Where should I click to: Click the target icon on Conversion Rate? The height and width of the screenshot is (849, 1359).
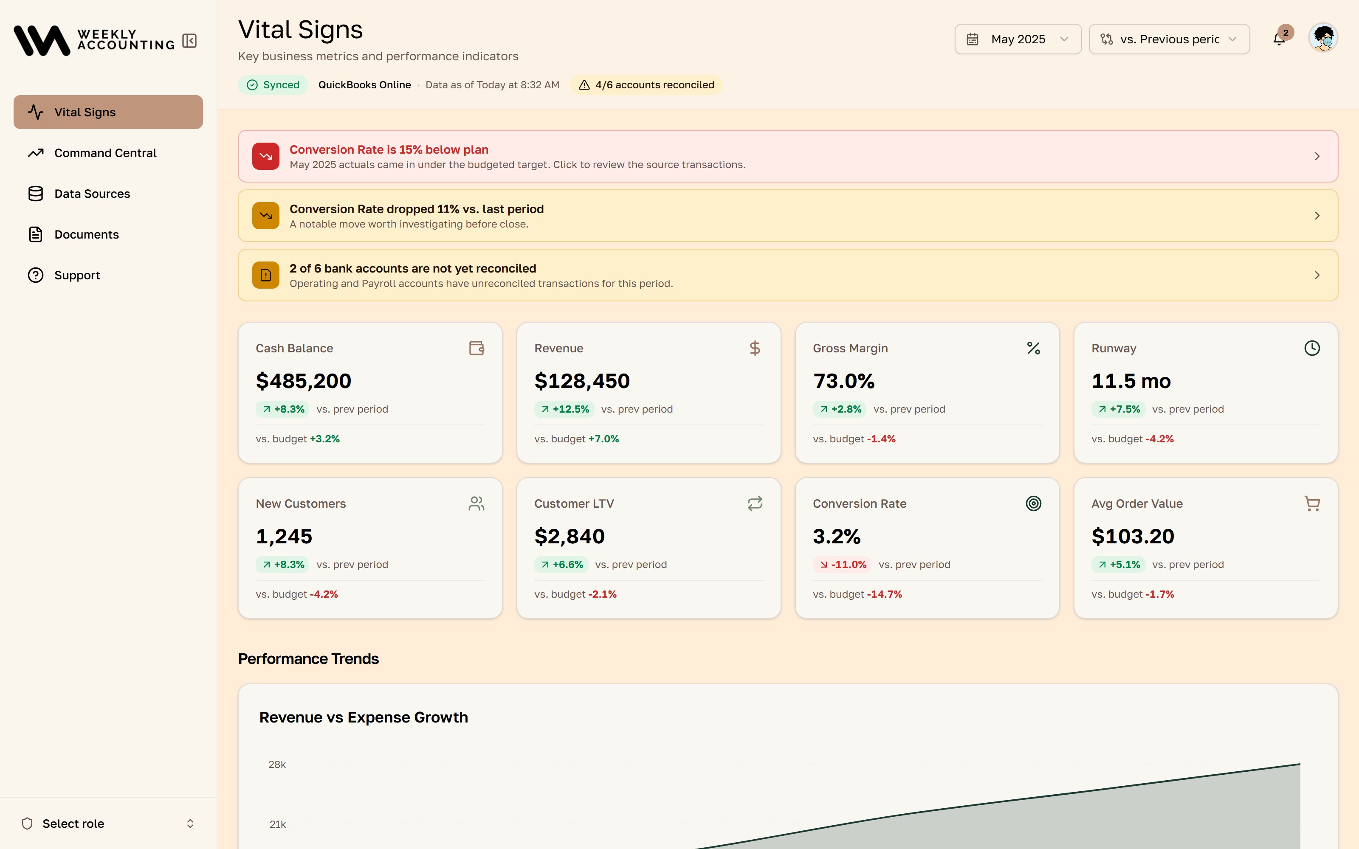[1033, 504]
